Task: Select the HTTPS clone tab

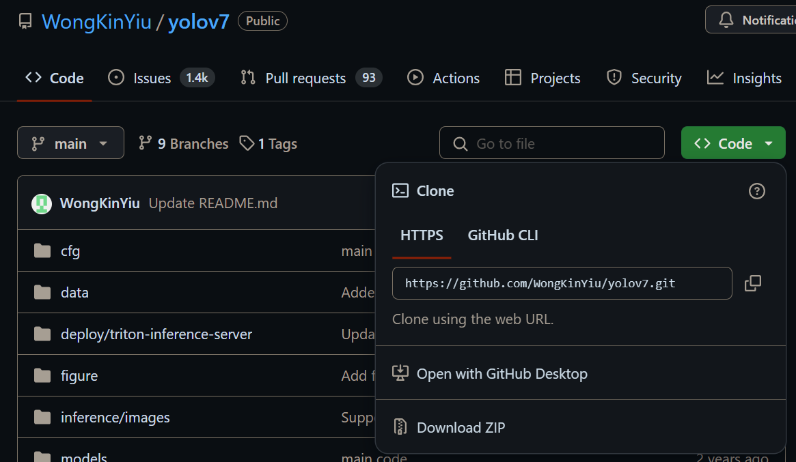Action: 422,235
